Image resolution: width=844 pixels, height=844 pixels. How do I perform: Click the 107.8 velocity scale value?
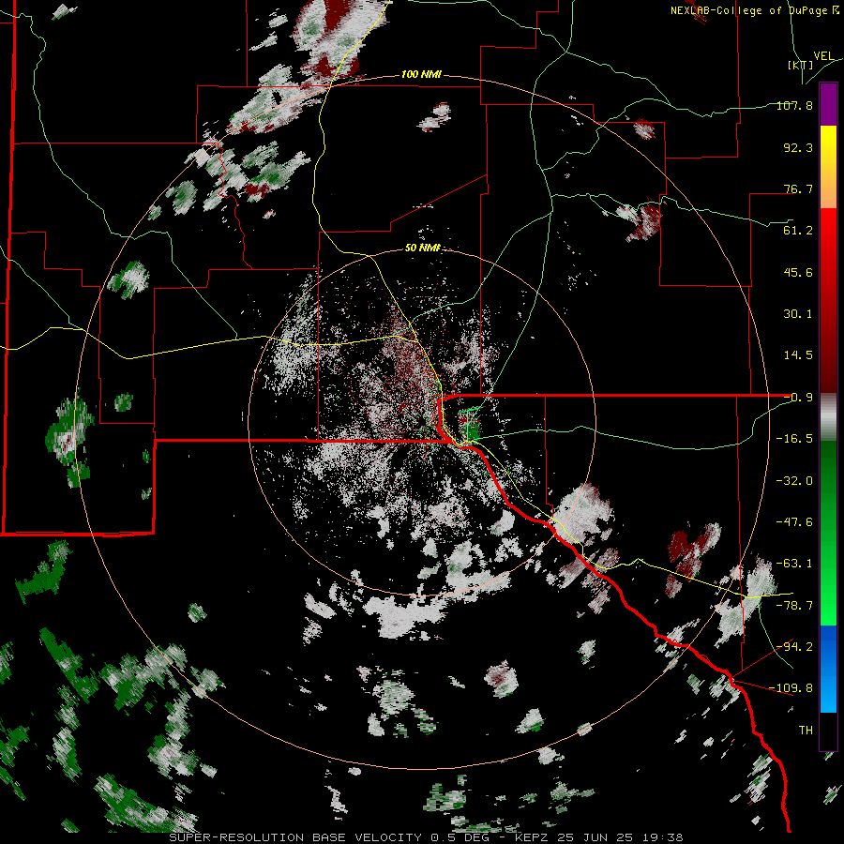click(794, 105)
